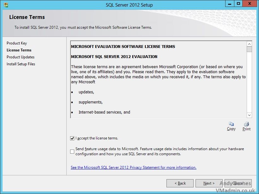
Task: Enable Send feature usage data checkbox
Action: tap(72, 151)
